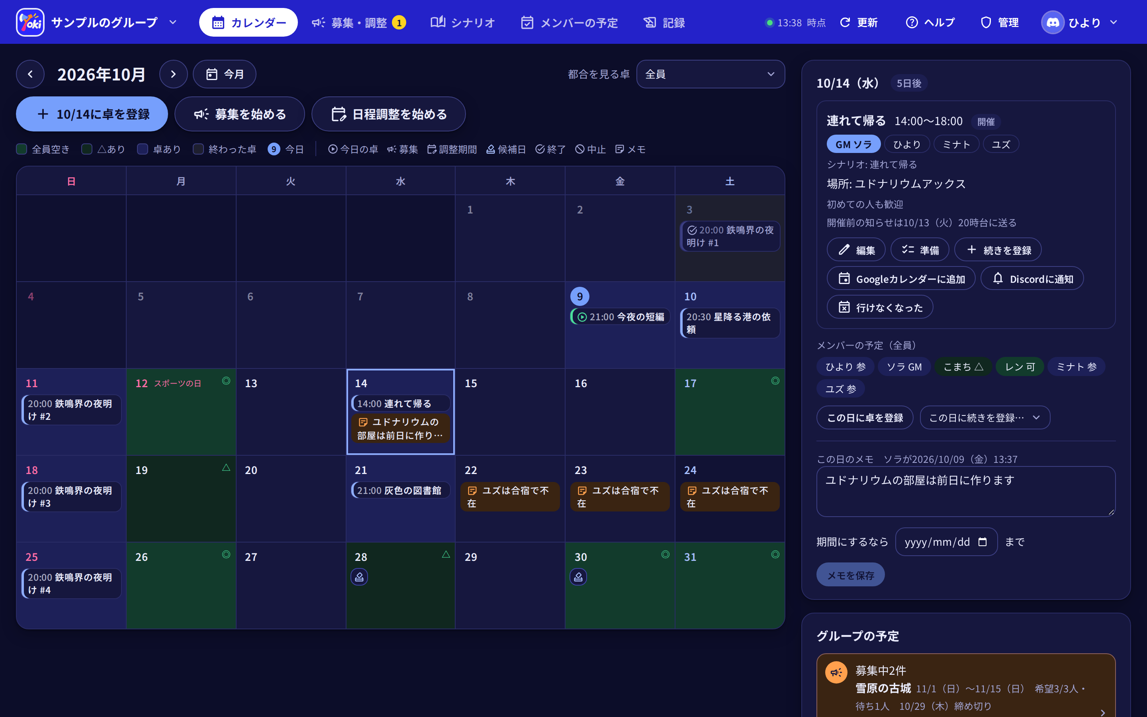Click the triangle mark on day 28
This screenshot has height=717, width=1147.
coord(446,554)
